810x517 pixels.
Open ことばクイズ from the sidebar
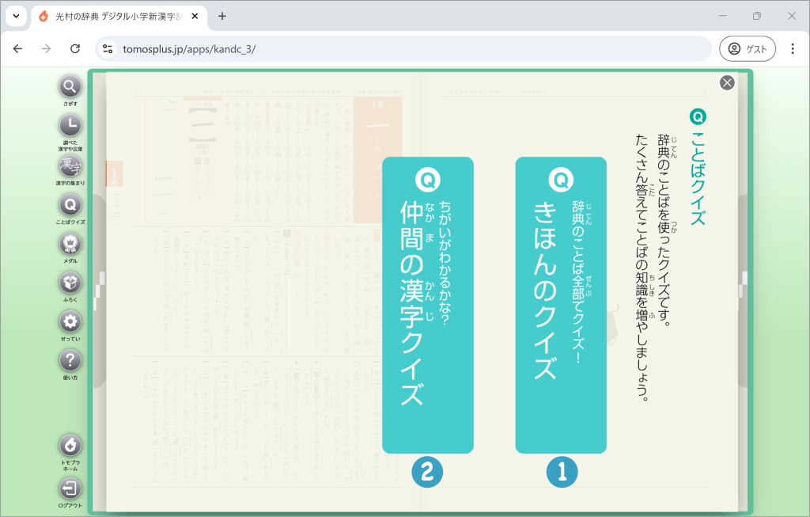[70, 205]
